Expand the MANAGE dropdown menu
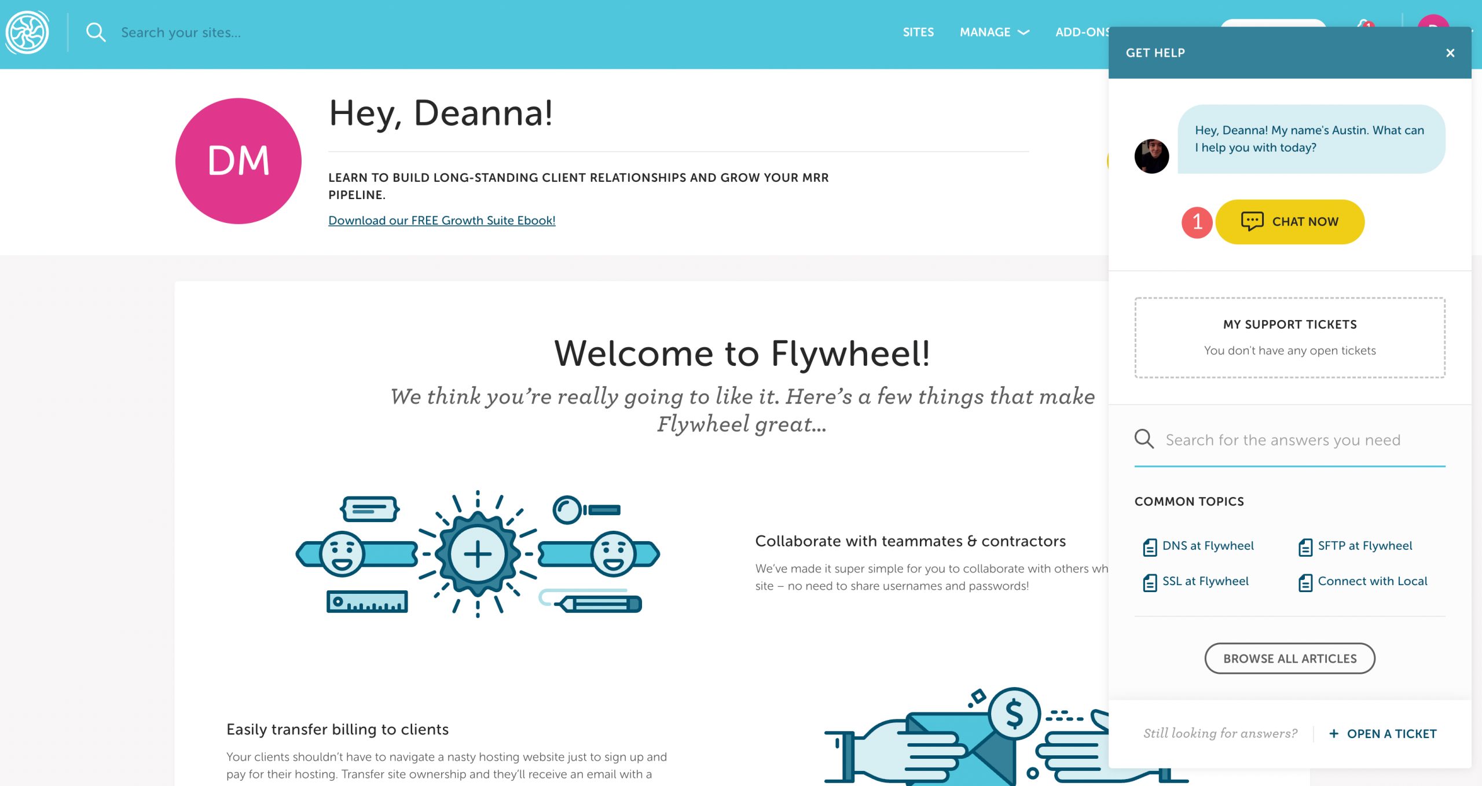The height and width of the screenshot is (786, 1482). click(x=994, y=31)
